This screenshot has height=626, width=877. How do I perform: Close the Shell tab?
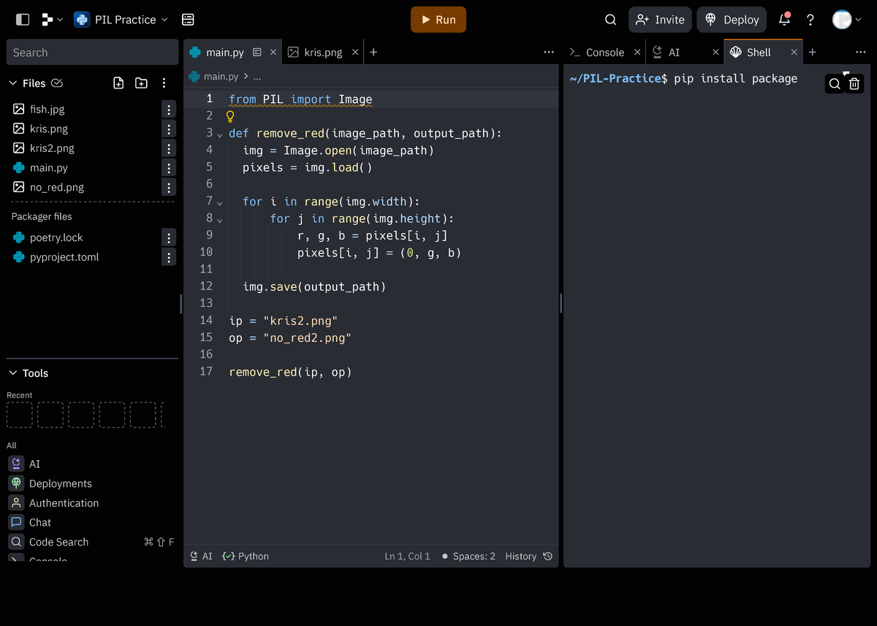tap(794, 53)
